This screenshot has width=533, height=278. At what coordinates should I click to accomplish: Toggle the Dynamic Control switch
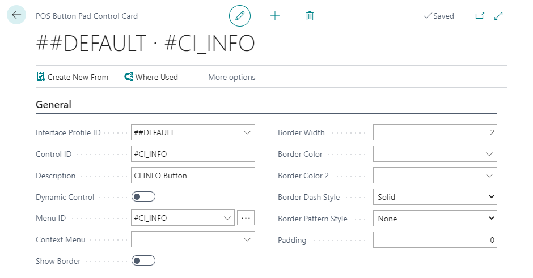pos(143,197)
